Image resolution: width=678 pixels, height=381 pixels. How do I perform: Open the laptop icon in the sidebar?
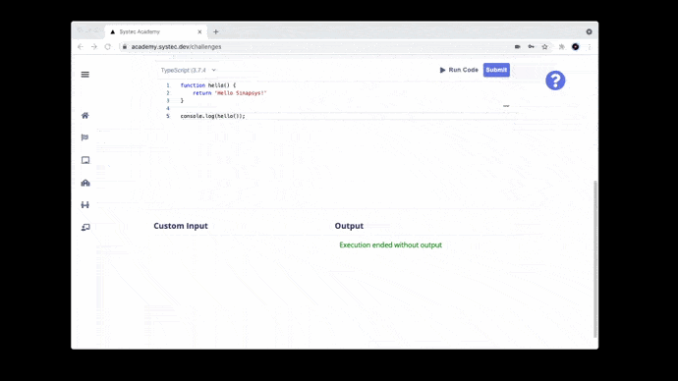tap(85, 160)
